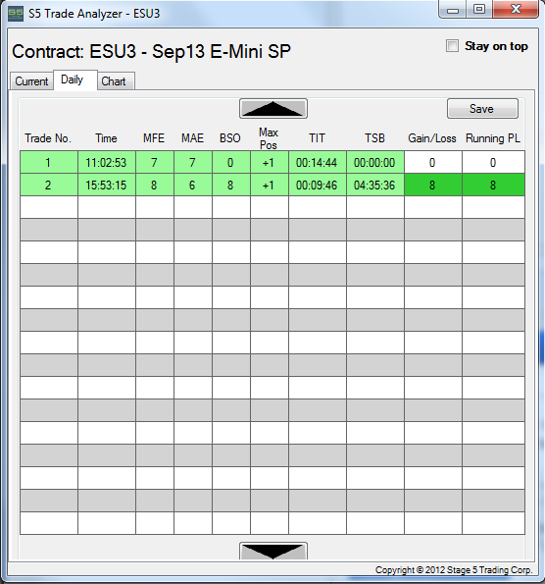Close the S5 Trade Analyzer window
Viewport: 545px width, 584px height.
click(x=516, y=9)
